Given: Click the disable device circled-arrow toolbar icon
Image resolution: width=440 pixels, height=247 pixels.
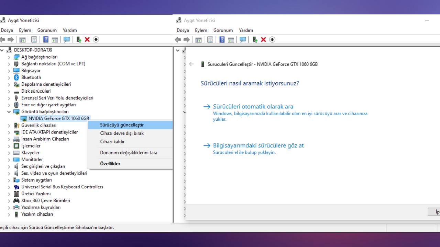Looking at the screenshot, I should 96,39.
